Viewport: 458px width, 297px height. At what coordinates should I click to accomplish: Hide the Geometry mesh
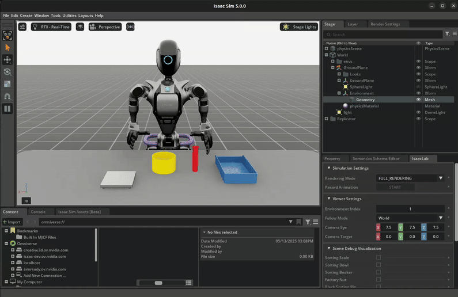click(x=418, y=100)
